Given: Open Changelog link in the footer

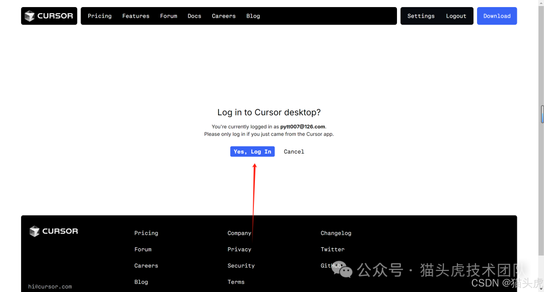Looking at the screenshot, I should point(336,233).
